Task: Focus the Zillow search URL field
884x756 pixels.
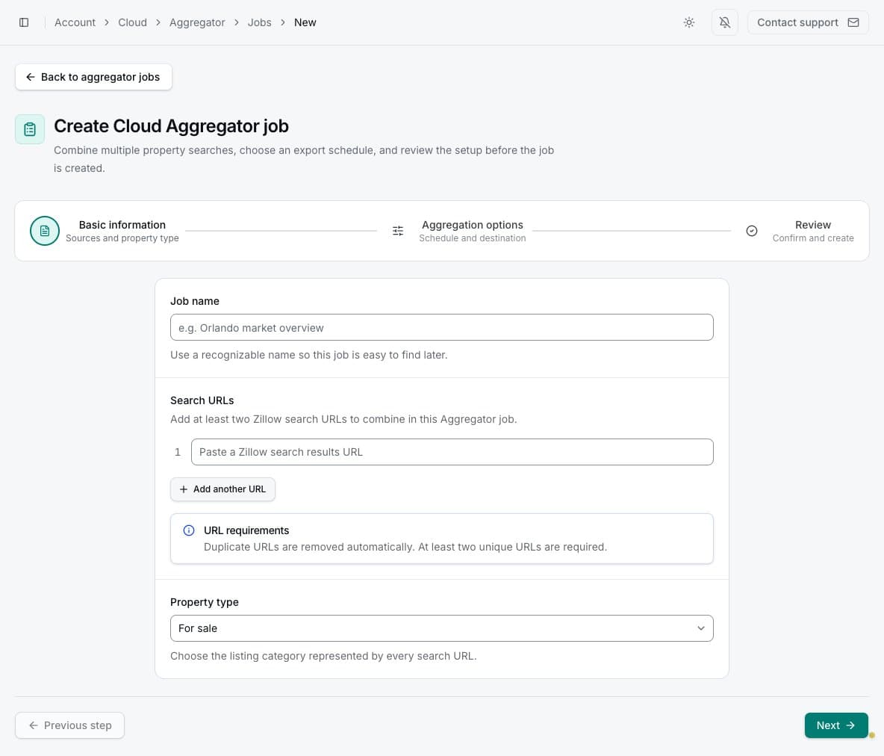Action: click(452, 452)
